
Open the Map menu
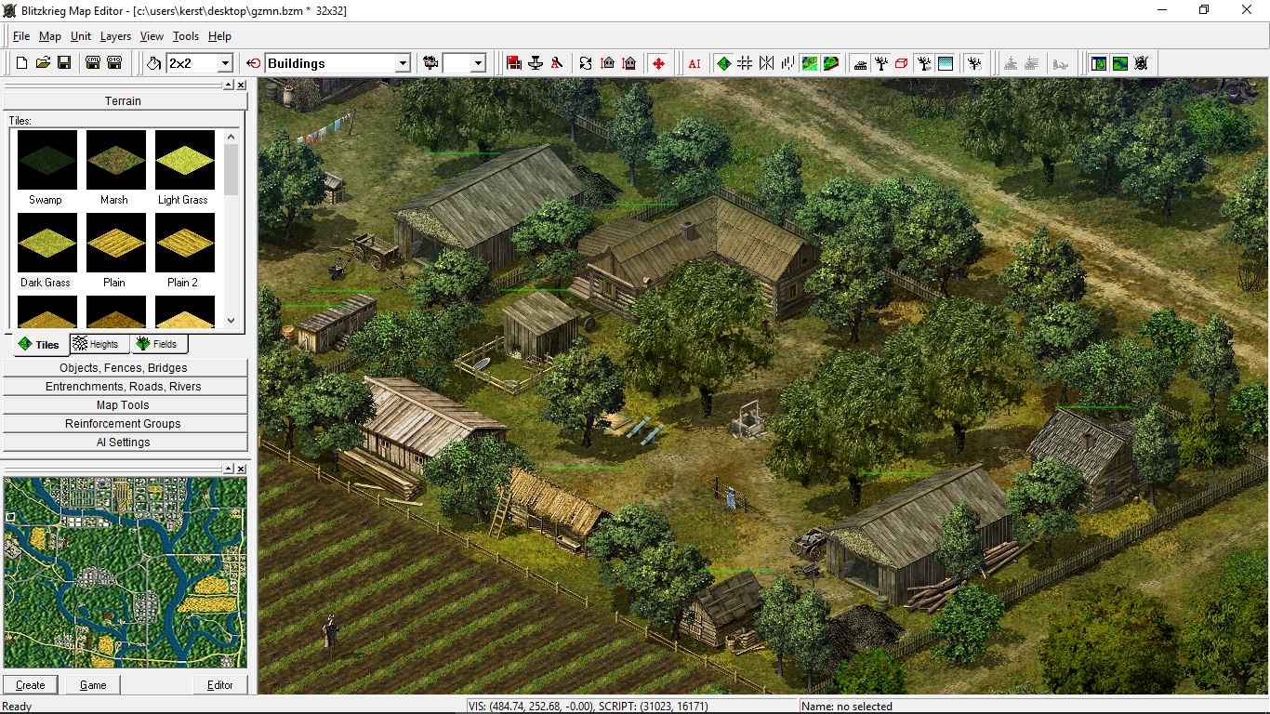pos(49,36)
